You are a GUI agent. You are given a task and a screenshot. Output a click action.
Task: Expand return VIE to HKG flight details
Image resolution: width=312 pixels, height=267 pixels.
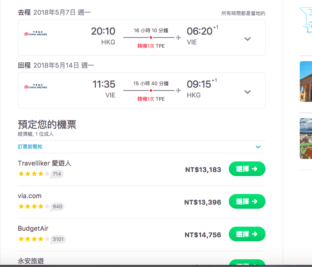[x=247, y=92]
